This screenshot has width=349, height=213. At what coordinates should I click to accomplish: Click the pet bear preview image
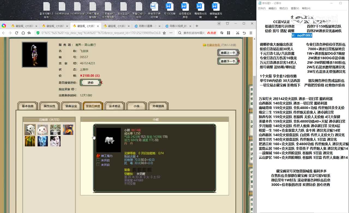(x=108, y=140)
